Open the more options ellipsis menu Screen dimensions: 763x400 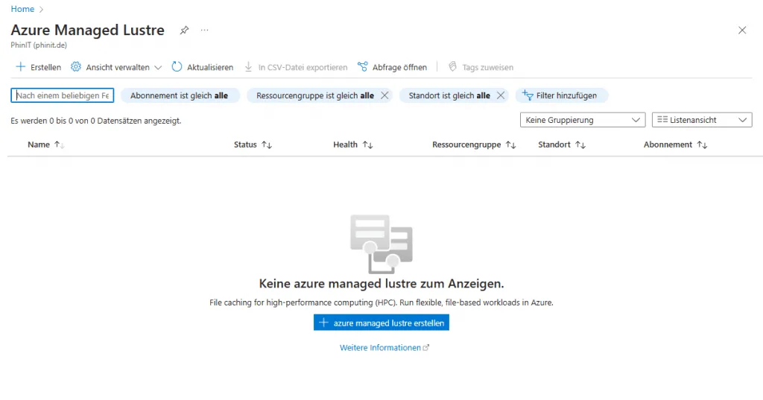pyautogui.click(x=204, y=31)
